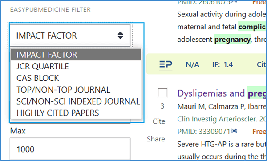Open the Dyslipemias and pregnancy article title
Image resolution: width=267 pixels, height=161 pixels.
(222, 93)
